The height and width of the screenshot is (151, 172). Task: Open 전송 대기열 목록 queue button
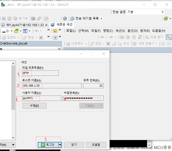84,19
